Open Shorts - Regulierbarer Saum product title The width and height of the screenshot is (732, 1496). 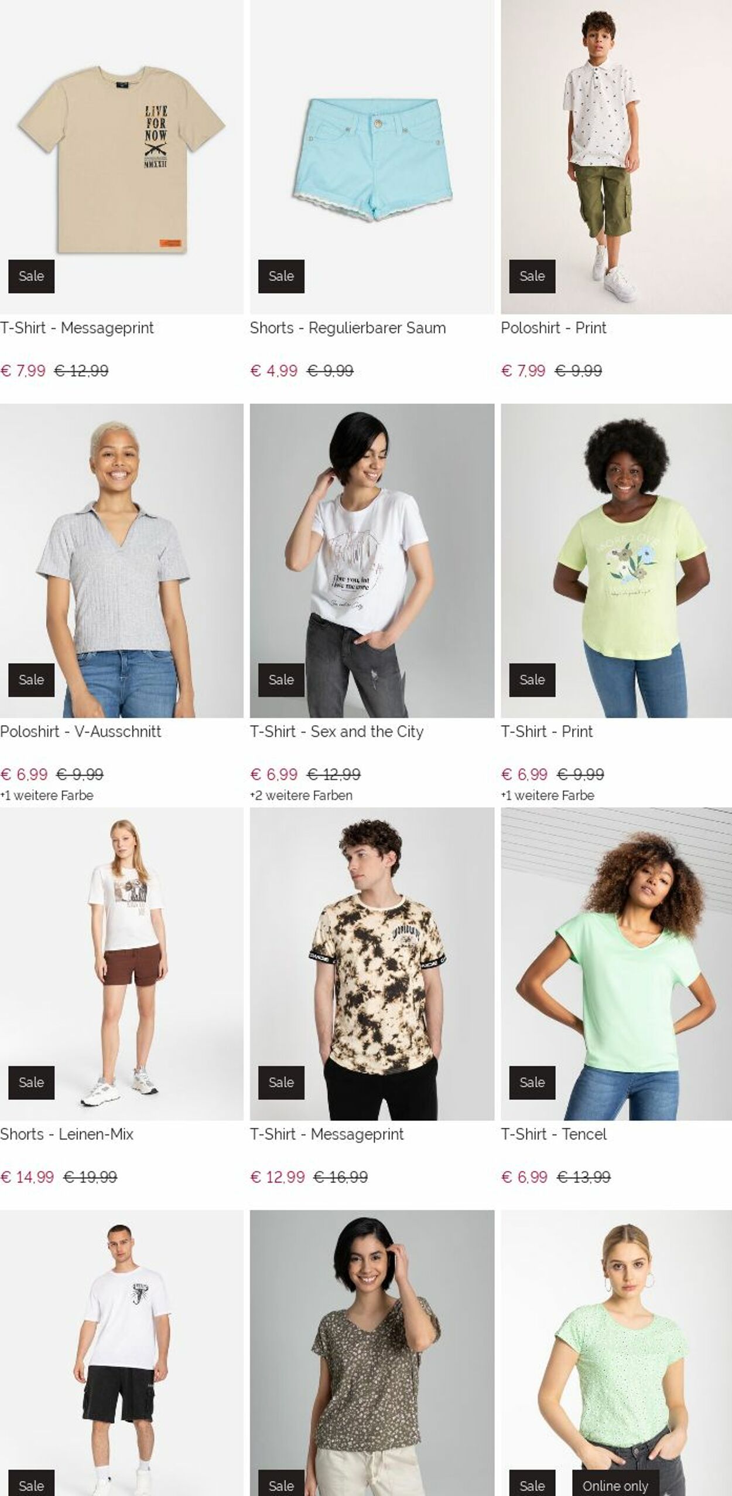coord(348,328)
